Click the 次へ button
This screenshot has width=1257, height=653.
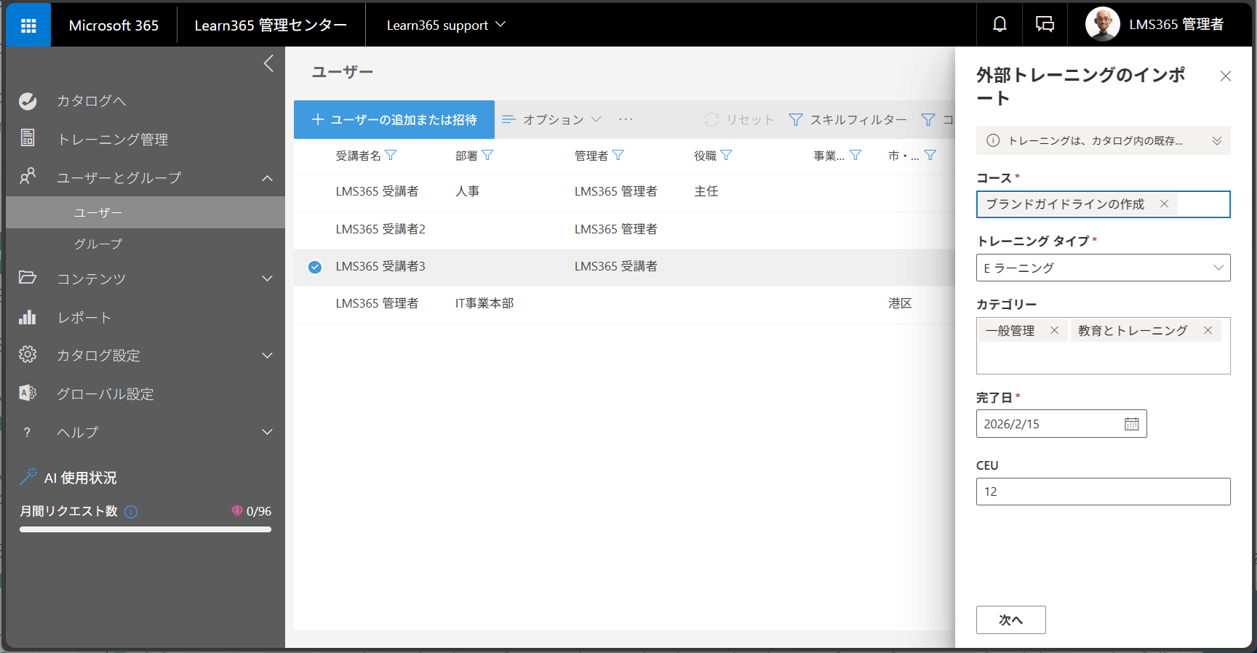point(1011,620)
